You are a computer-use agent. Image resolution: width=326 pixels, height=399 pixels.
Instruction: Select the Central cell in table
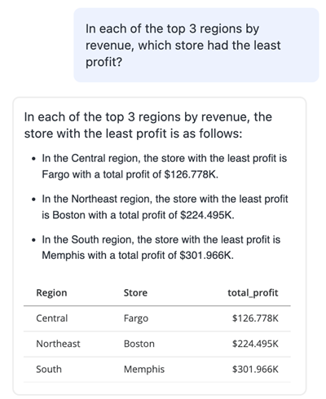point(52,318)
